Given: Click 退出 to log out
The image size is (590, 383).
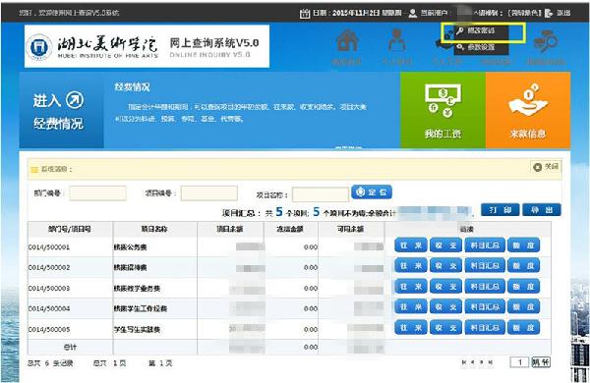Looking at the screenshot, I should tap(563, 13).
